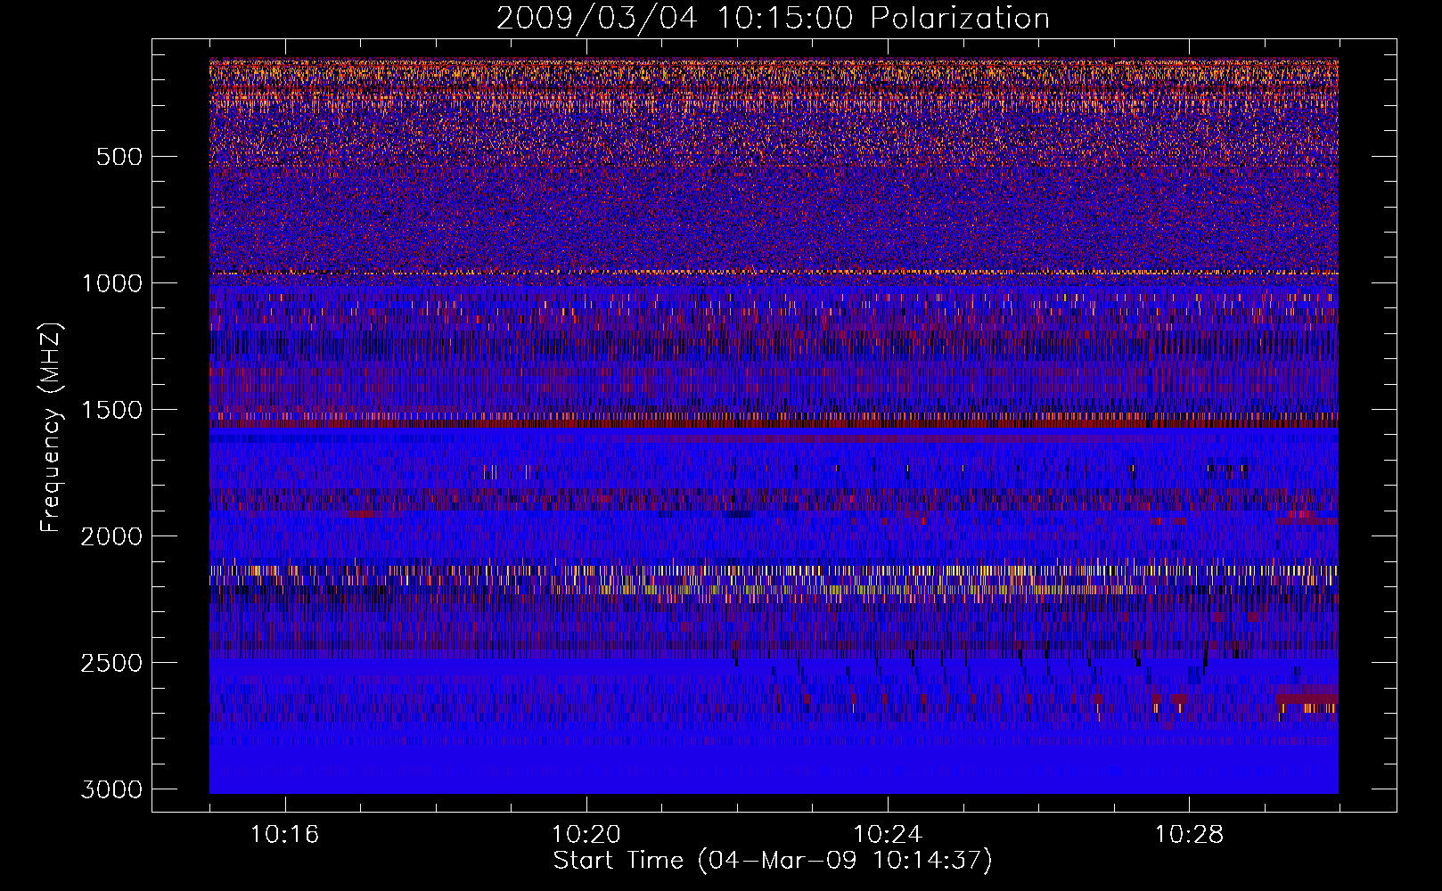Image resolution: width=1442 pixels, height=891 pixels.
Task: Click the 3000 frequency tick label
Action: [111, 789]
